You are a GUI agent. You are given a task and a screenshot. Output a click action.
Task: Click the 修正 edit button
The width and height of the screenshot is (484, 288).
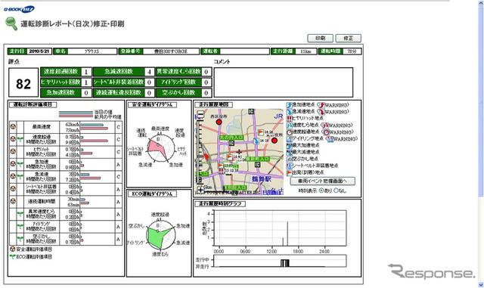(x=348, y=39)
